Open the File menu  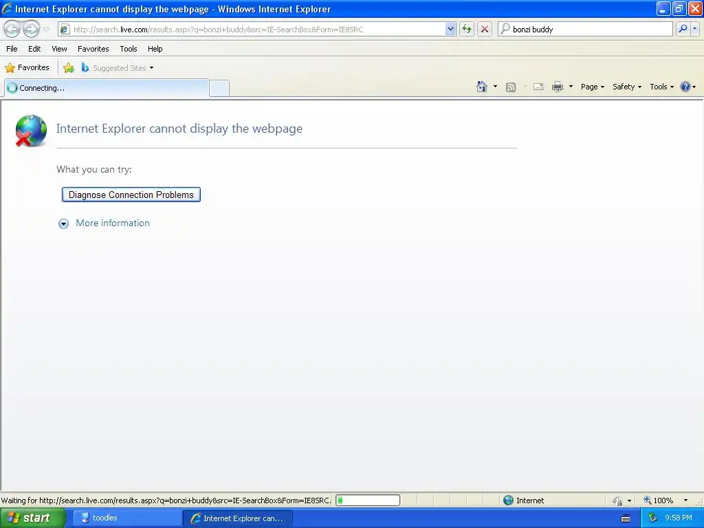point(12,49)
